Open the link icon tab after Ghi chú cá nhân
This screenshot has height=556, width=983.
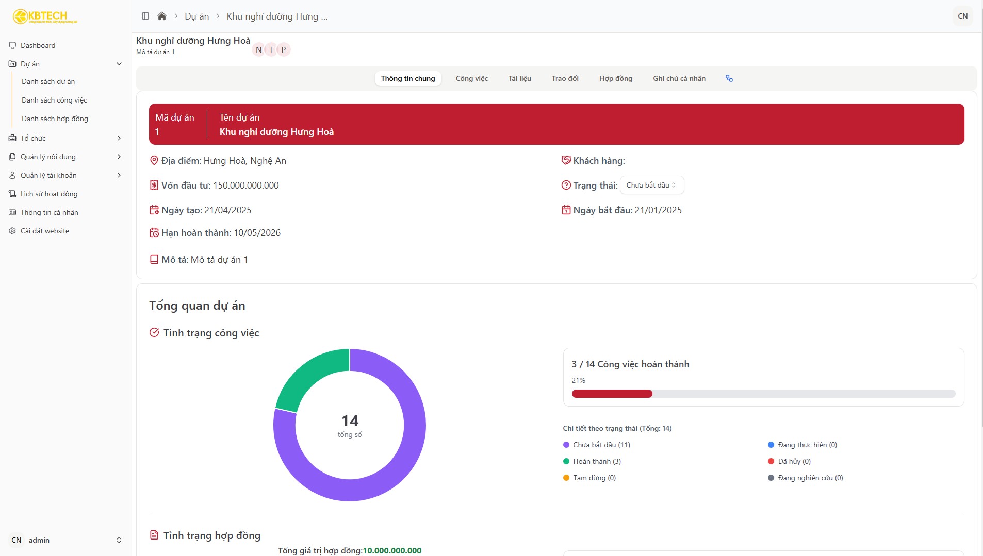coord(729,78)
